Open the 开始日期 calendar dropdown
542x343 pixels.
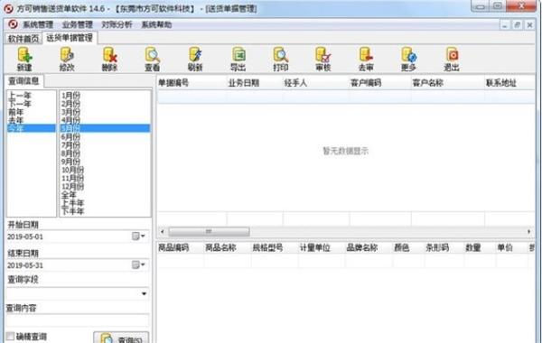point(138,236)
